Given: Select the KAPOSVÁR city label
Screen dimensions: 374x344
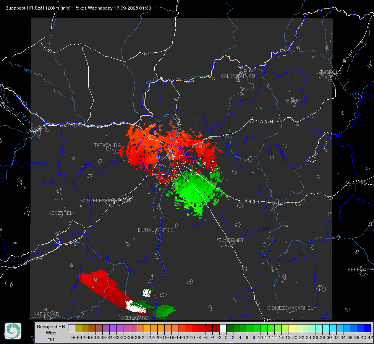Looking at the screenshot, I should point(46,314).
